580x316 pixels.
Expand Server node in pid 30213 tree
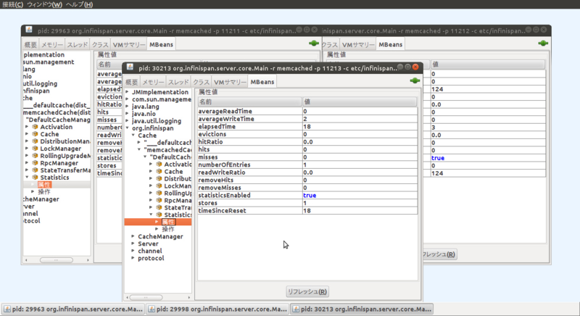tap(133, 244)
